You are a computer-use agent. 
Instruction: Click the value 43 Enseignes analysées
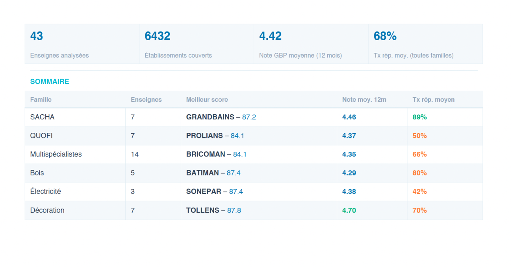(37, 36)
